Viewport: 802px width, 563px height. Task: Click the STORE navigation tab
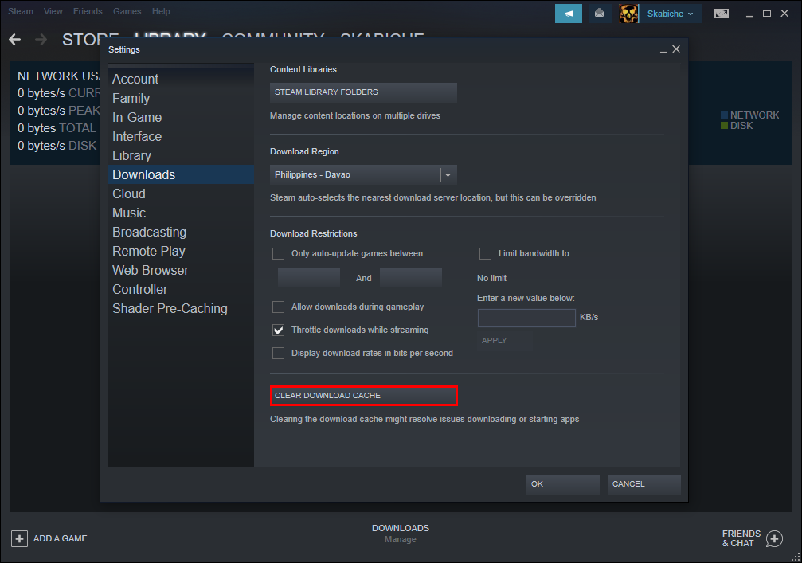tap(91, 39)
